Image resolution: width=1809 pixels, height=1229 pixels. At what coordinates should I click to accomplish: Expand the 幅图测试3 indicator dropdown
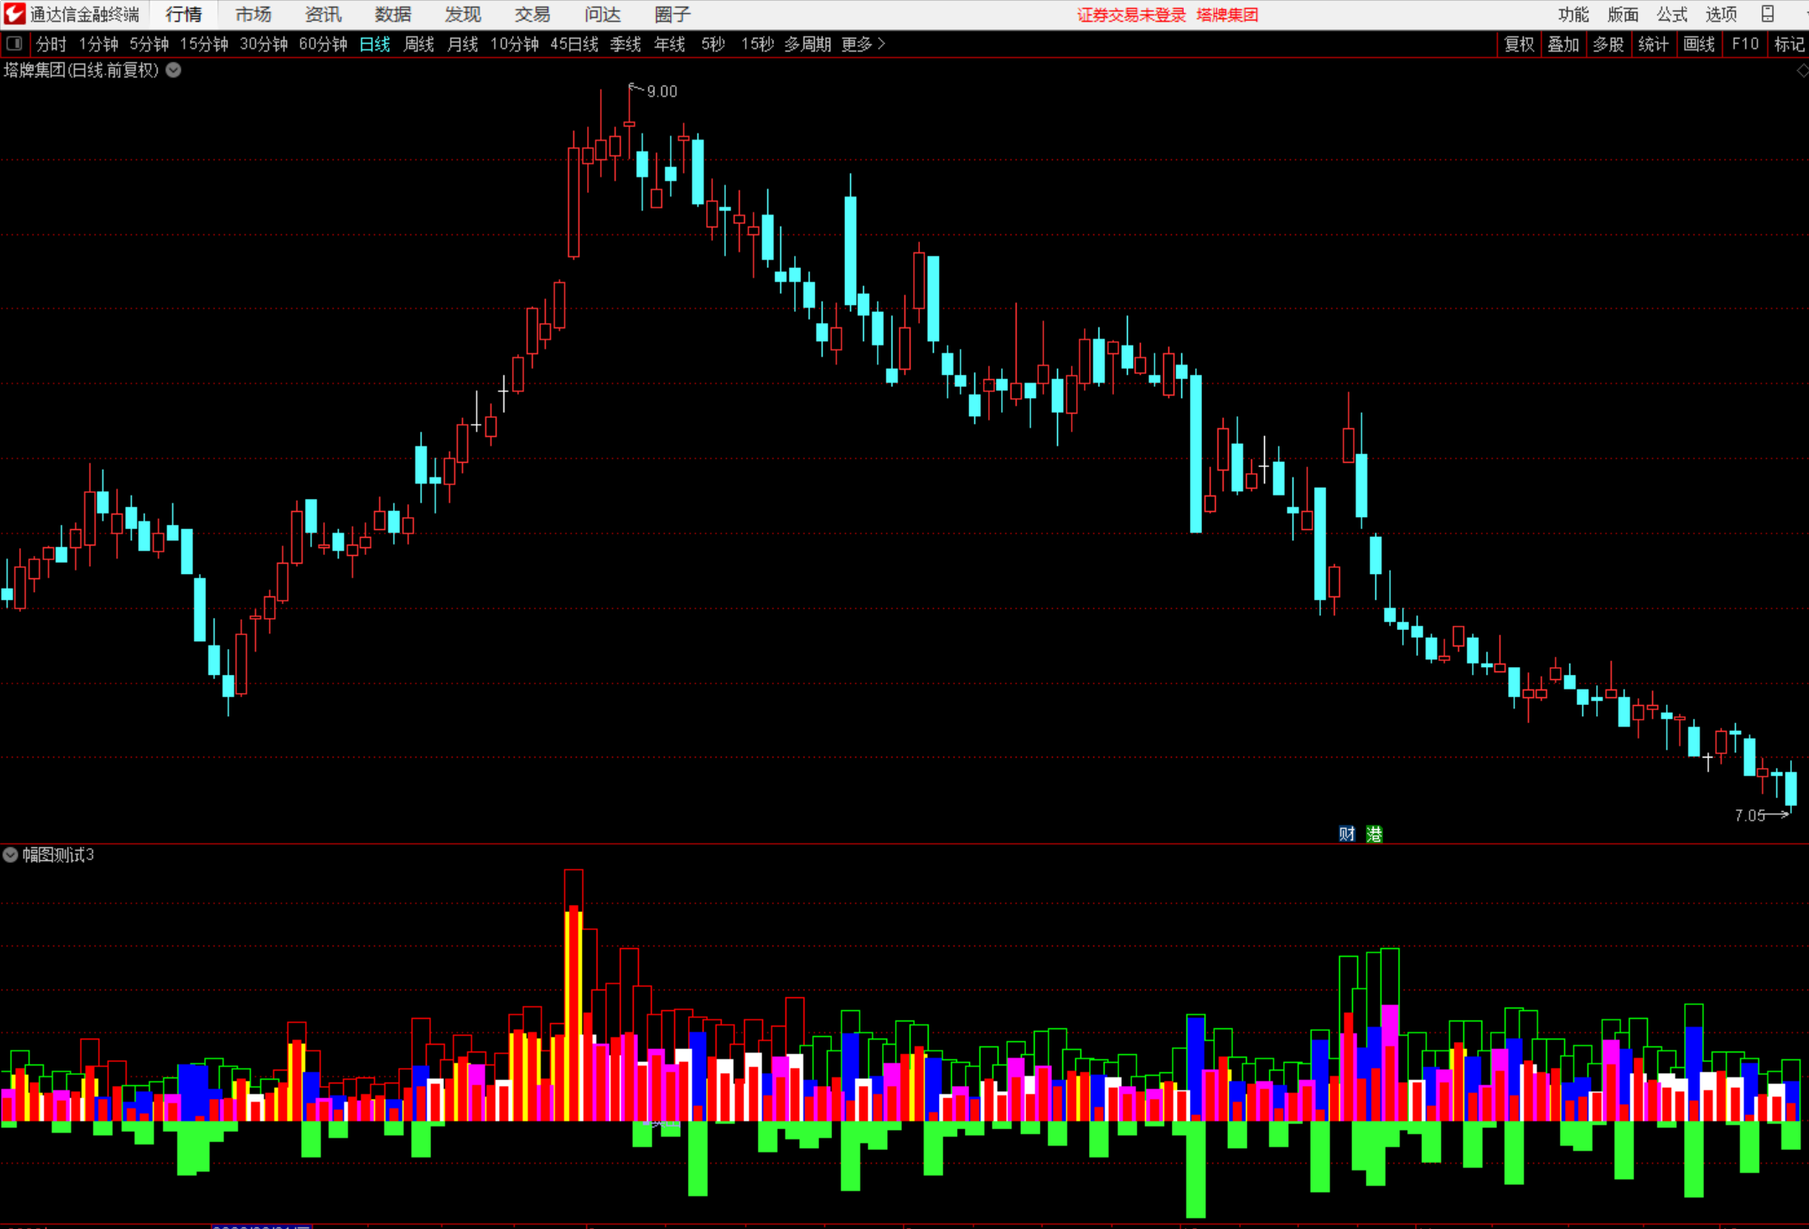click(10, 855)
